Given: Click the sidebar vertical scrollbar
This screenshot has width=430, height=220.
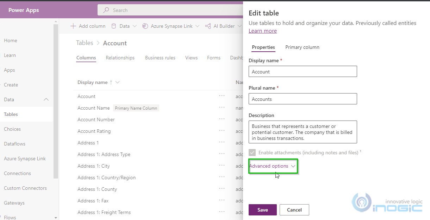Looking at the screenshot, I should (x=56, y=102).
